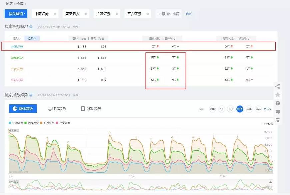The height and width of the screenshot is (195, 290).
Task: Tick the 平均值 checkbox
Action: click(x=263, y=124)
